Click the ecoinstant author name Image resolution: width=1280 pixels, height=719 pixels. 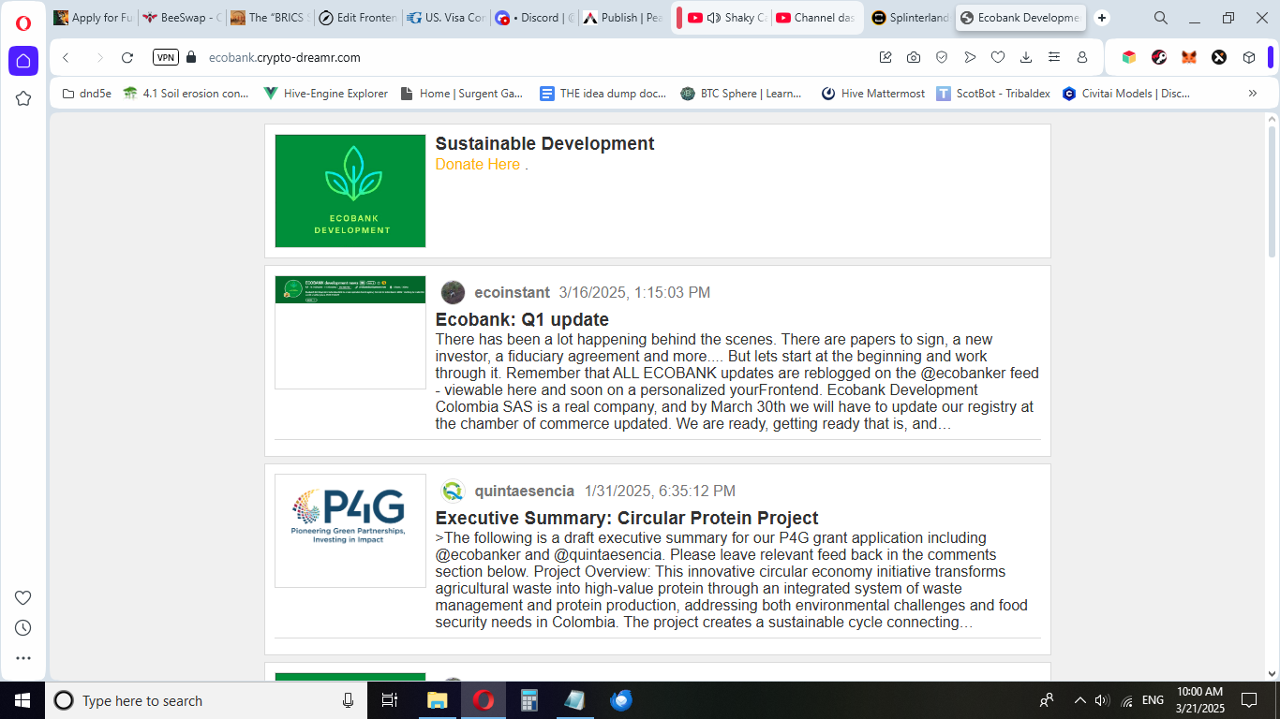512,292
